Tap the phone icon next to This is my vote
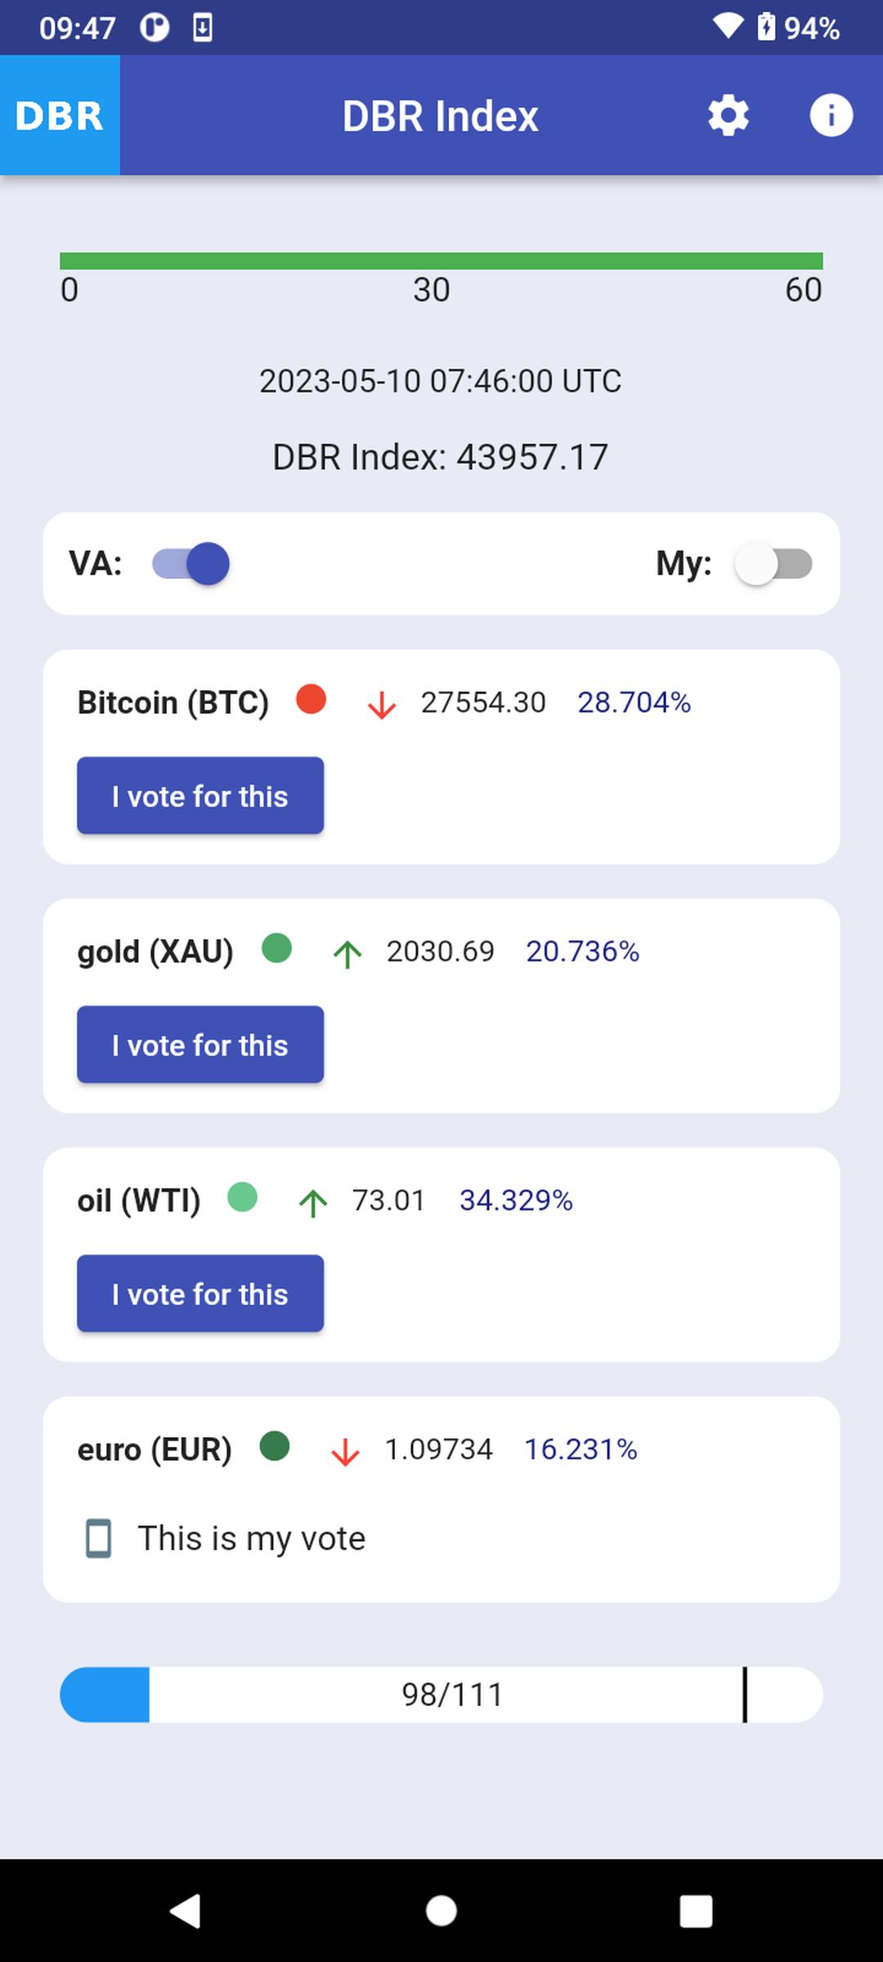Viewport: 883px width, 1962px height. click(x=99, y=1539)
